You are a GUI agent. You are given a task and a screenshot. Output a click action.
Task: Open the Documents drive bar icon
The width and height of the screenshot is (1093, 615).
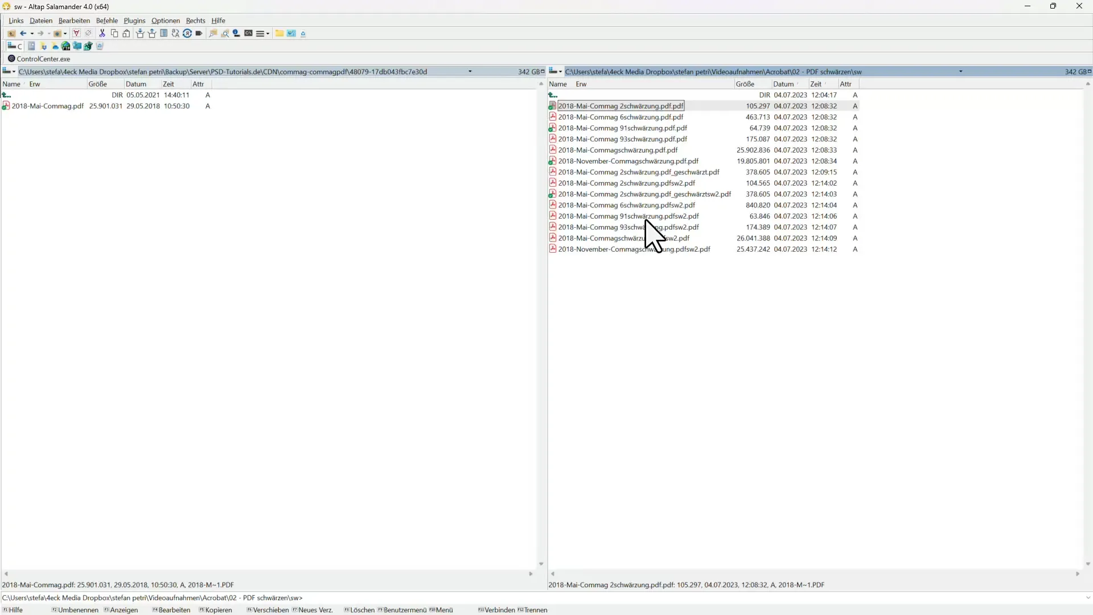(x=31, y=46)
